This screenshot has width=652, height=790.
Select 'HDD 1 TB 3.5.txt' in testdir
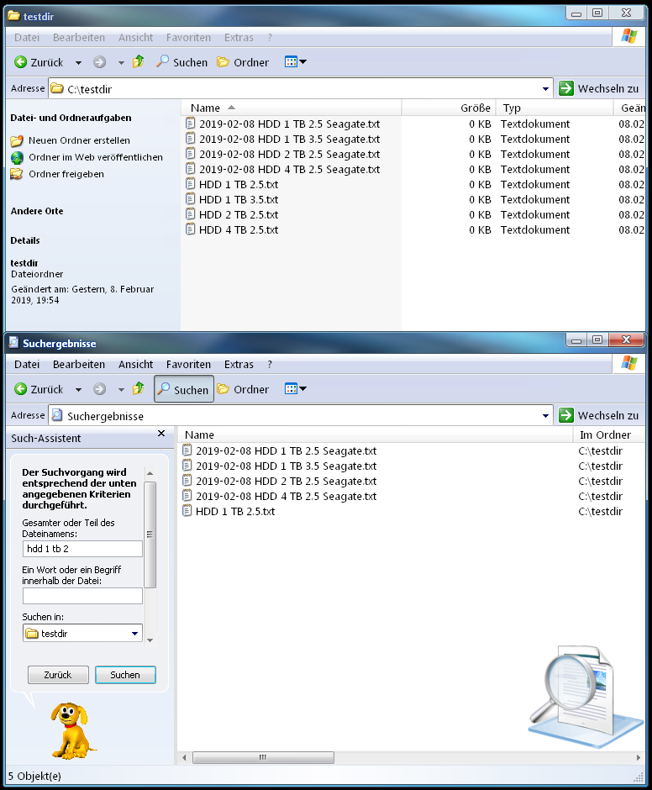click(239, 199)
